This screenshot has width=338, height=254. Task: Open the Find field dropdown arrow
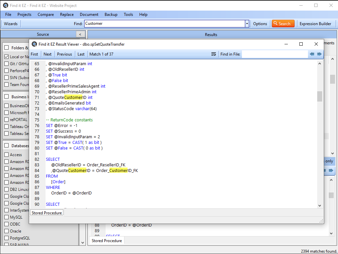click(x=247, y=23)
